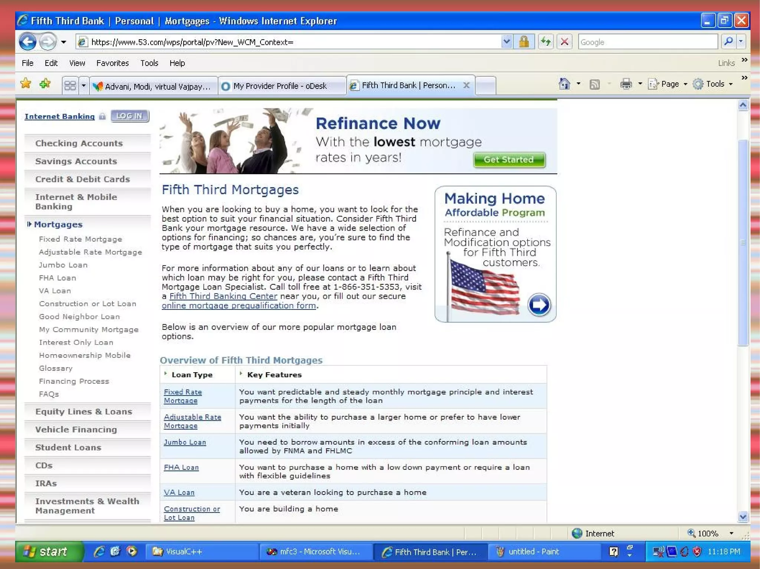This screenshot has height=569, width=760.
Task: Click the Refresh page icon
Action: pos(546,42)
